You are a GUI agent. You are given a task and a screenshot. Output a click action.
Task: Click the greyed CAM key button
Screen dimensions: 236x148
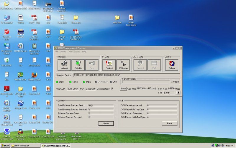click(92, 65)
